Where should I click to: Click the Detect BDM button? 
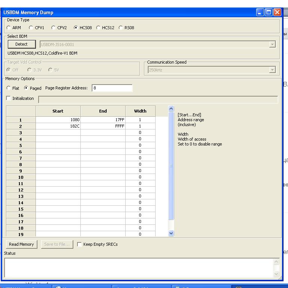[x=21, y=44]
